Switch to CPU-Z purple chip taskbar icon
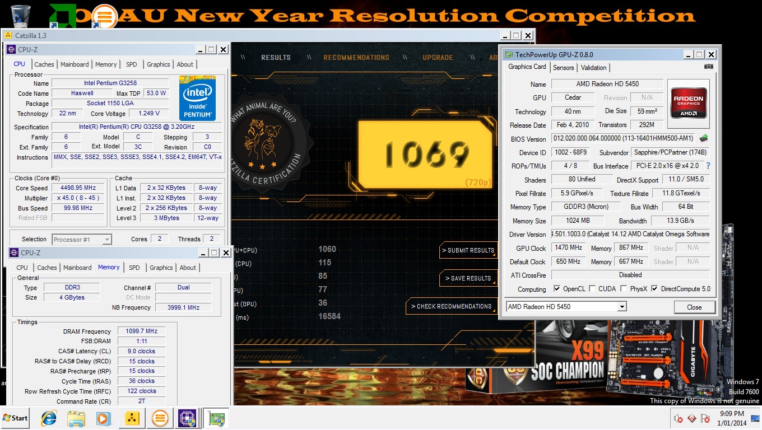This screenshot has height=430, width=762. point(187,418)
